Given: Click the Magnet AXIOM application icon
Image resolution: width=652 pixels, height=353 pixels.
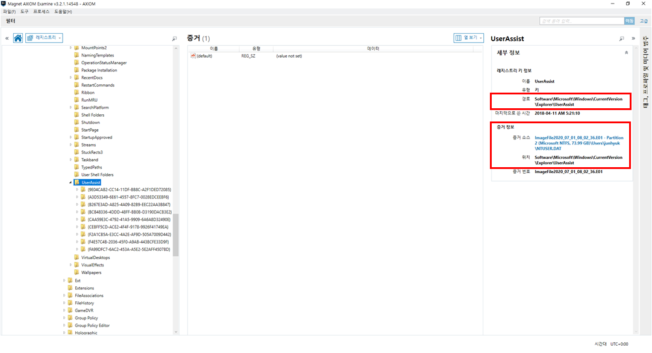Looking at the screenshot, I should [4, 4].
